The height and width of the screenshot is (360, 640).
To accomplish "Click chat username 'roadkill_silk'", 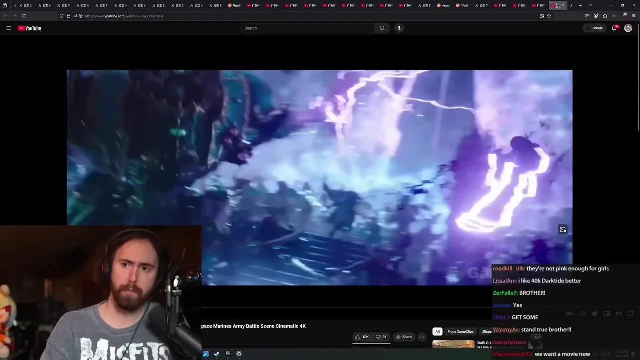I will [x=508, y=269].
